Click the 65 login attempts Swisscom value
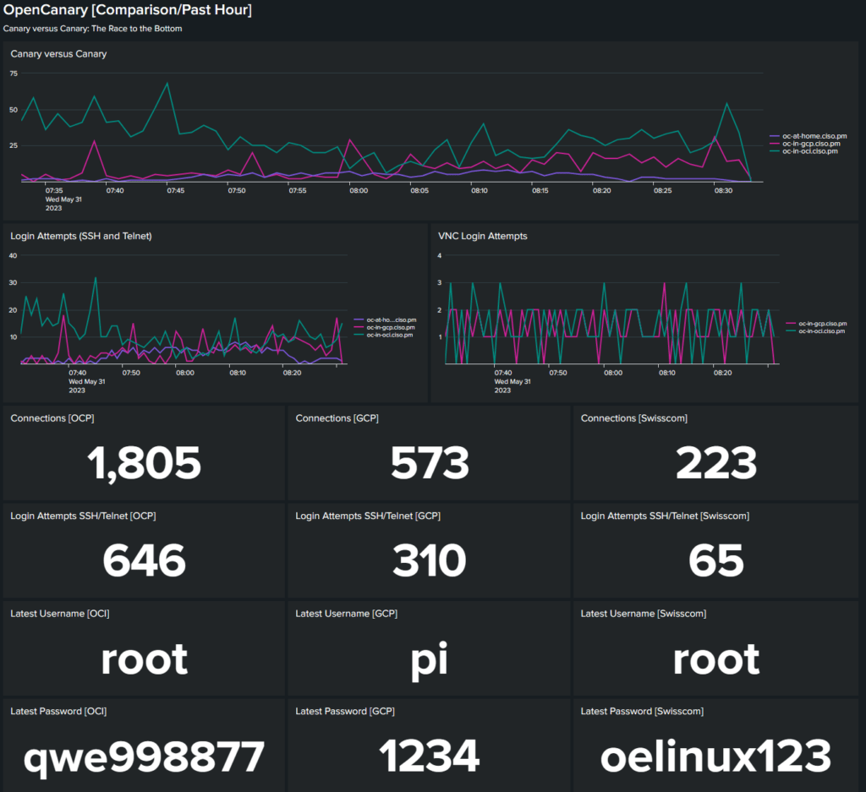Screen dimensions: 866x792 (x=715, y=560)
